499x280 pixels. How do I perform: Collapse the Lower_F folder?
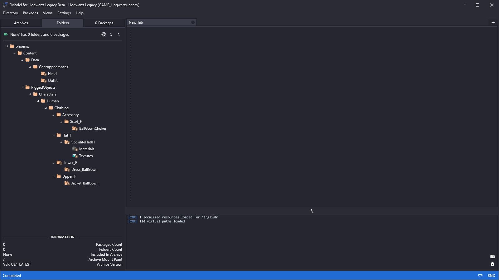pyautogui.click(x=54, y=163)
